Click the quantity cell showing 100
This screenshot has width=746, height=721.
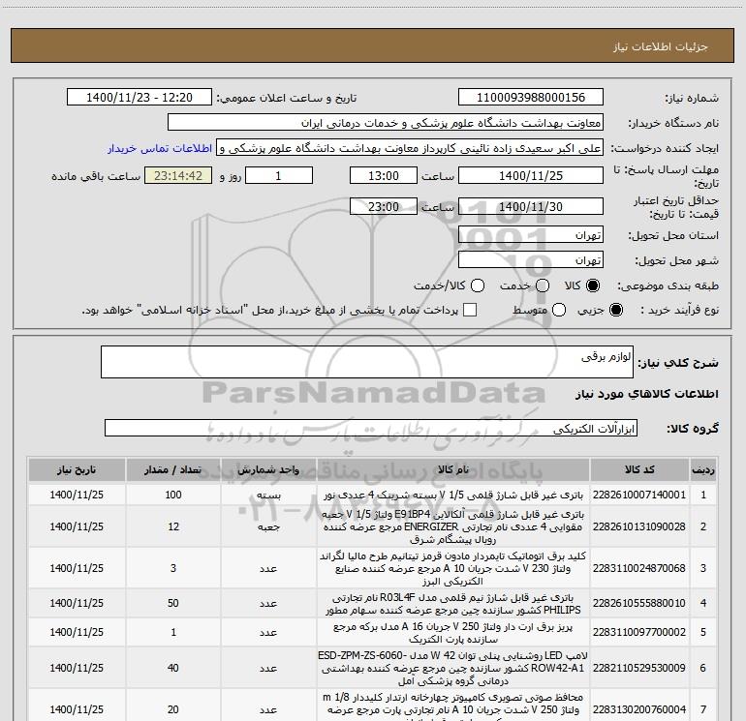click(x=173, y=495)
